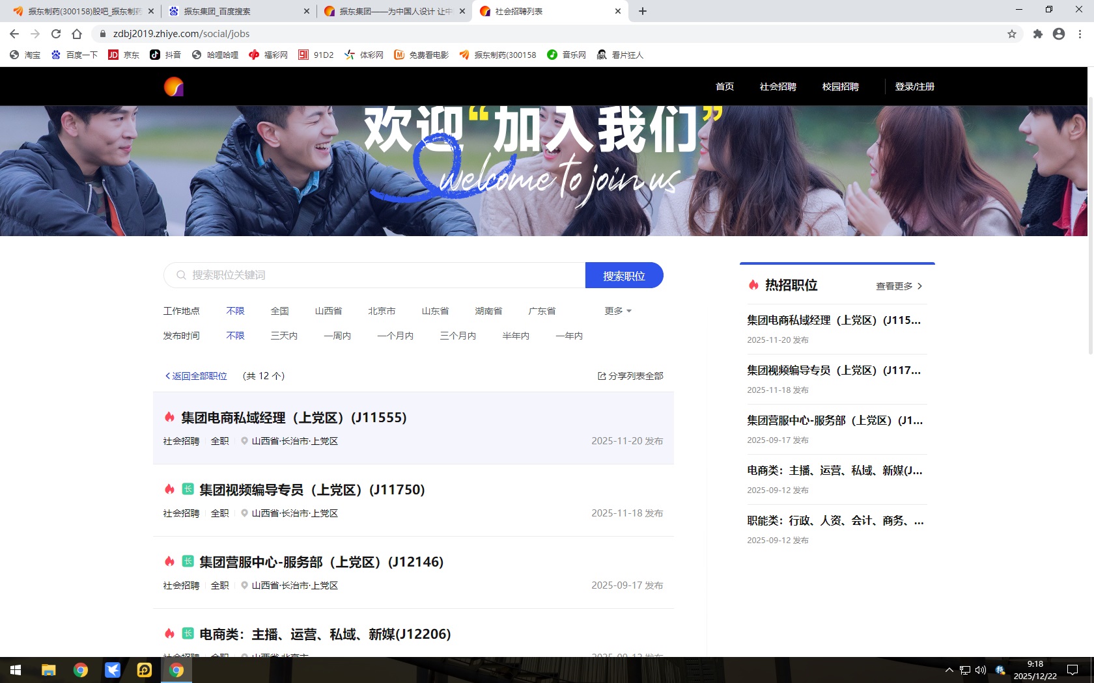
Task: Filter jobs by location 全国
Action: click(x=279, y=311)
